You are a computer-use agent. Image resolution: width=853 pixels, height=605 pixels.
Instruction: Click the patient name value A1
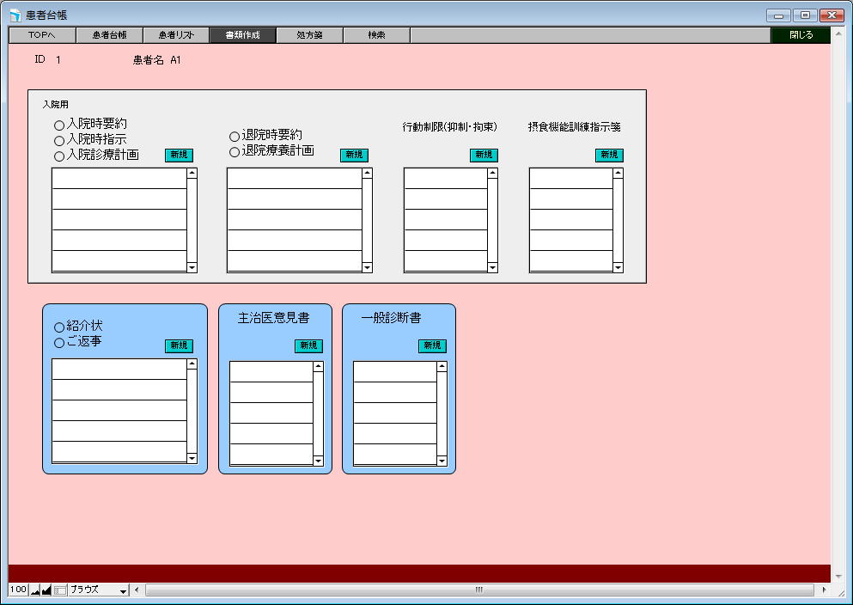click(x=175, y=60)
